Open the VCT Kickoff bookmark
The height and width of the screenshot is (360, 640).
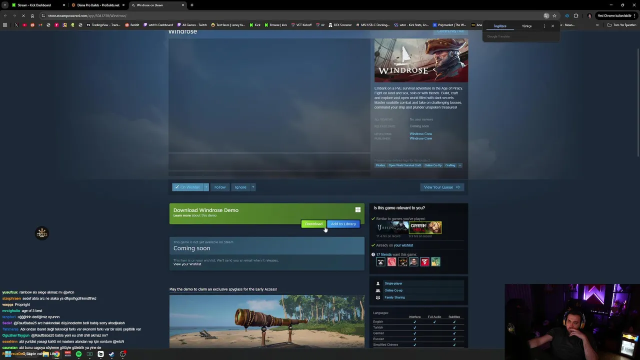(x=301, y=25)
